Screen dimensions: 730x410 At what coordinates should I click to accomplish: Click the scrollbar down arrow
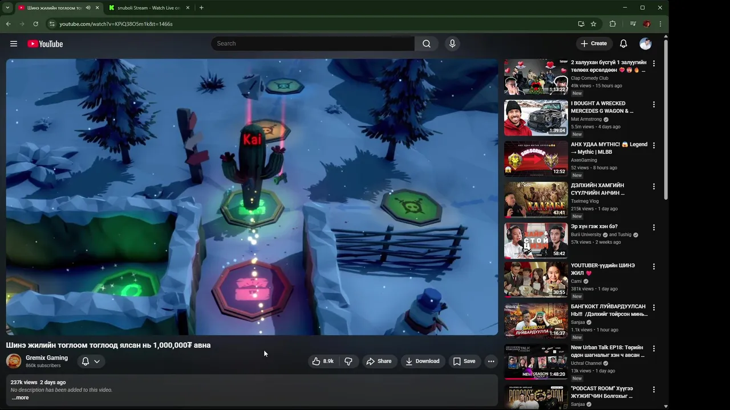click(x=666, y=406)
